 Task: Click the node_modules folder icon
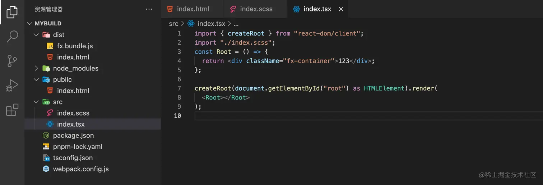click(x=46, y=68)
